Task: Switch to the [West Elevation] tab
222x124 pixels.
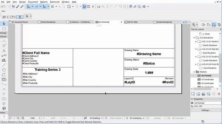Action: [x=48, y=22]
